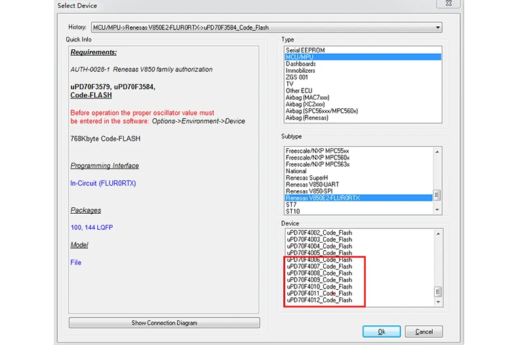This screenshot has height=345, width=518.
Task: Click Subtype list scroll down arrow
Action: (437, 210)
